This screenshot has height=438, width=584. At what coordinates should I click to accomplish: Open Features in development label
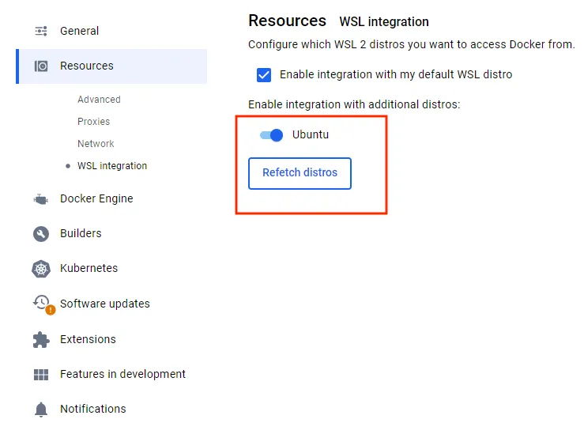123,374
